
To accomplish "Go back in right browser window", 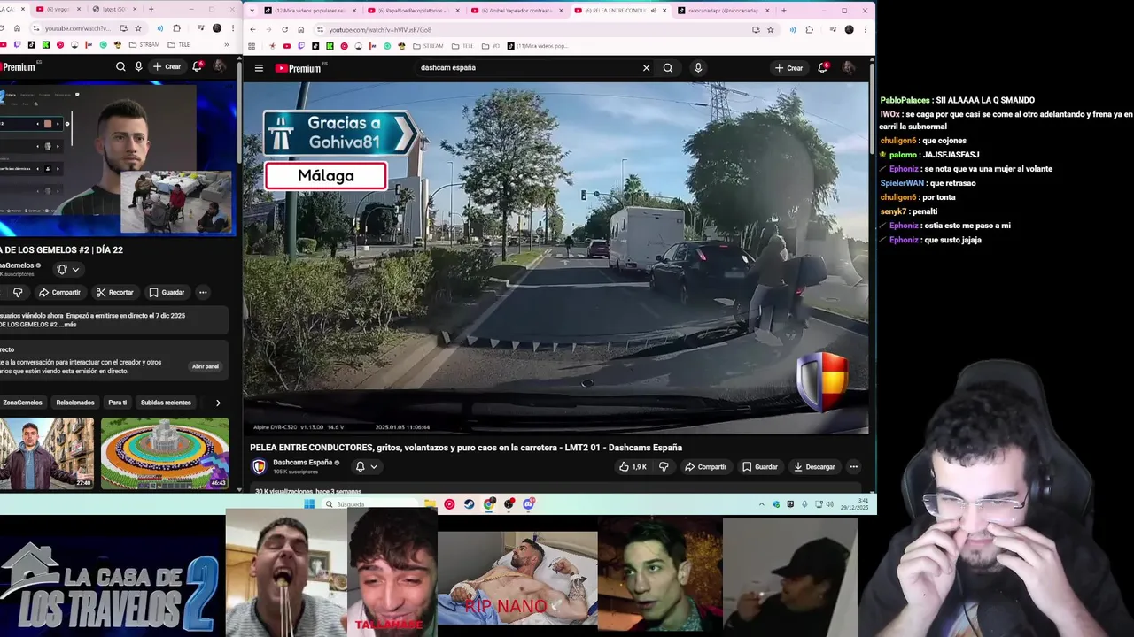I will click(x=252, y=29).
